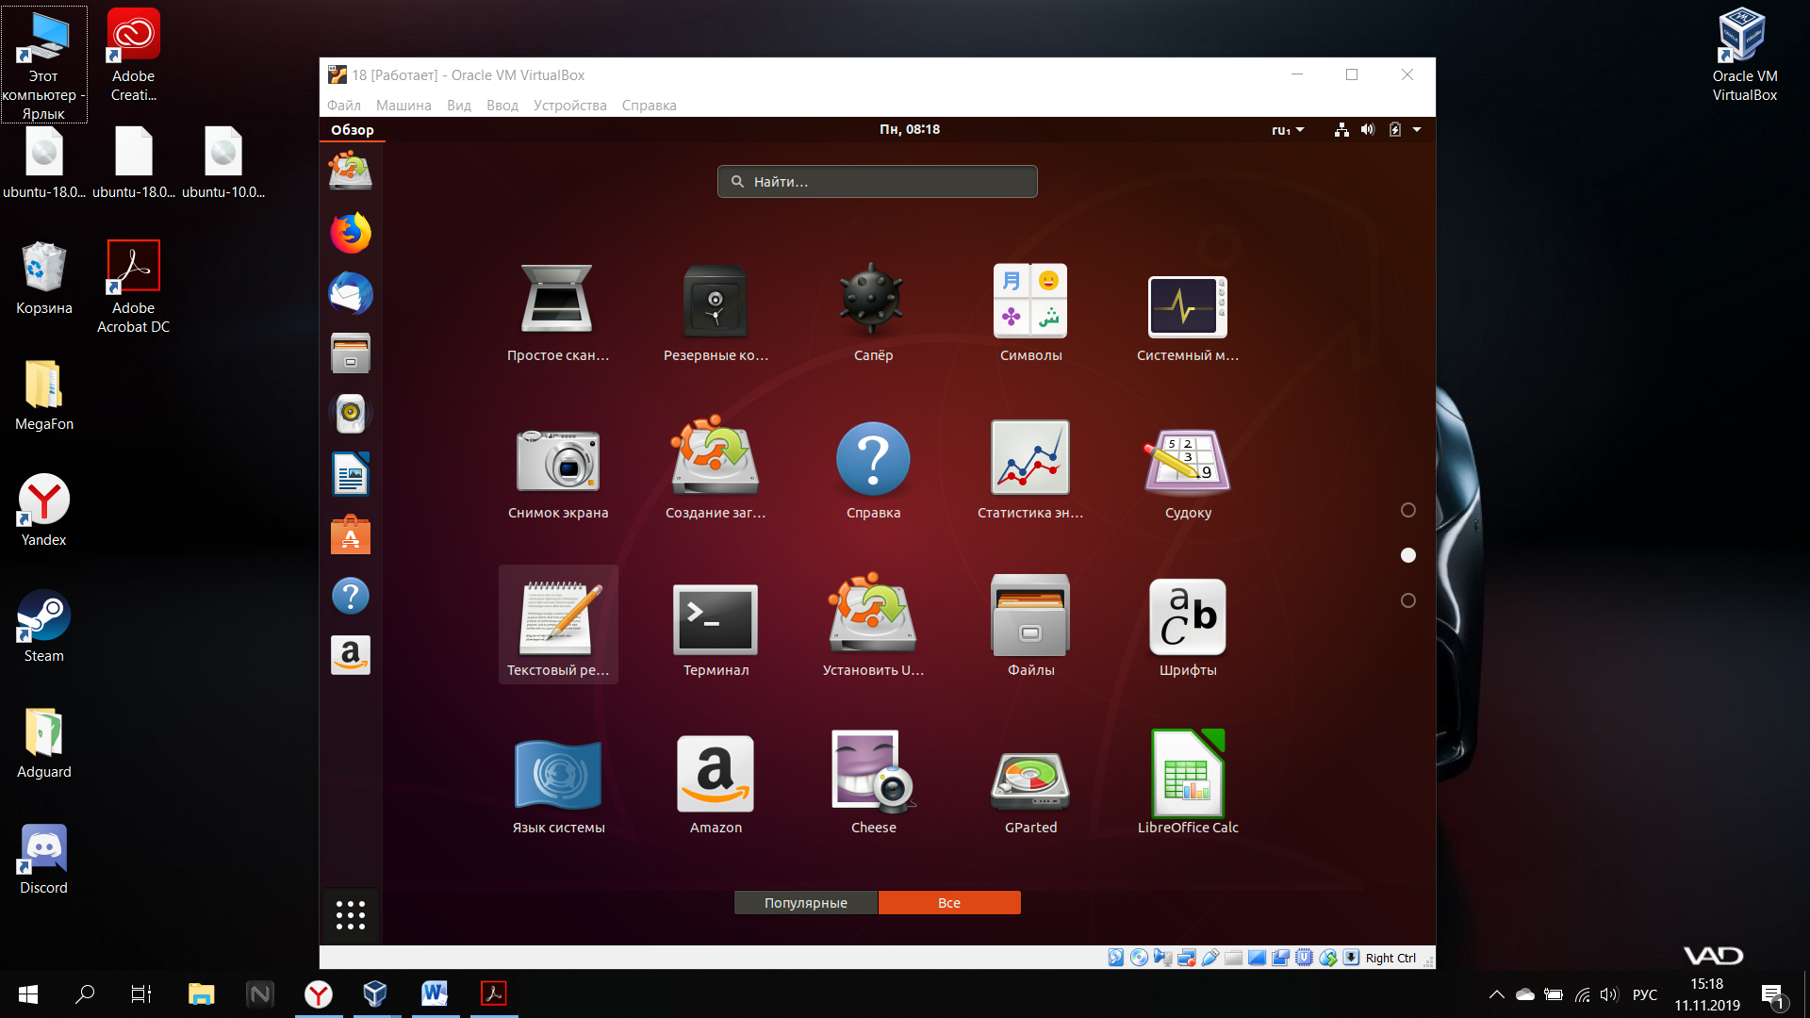Open Install Ubuntu icon in dock
The width and height of the screenshot is (1810, 1018).
(x=351, y=172)
